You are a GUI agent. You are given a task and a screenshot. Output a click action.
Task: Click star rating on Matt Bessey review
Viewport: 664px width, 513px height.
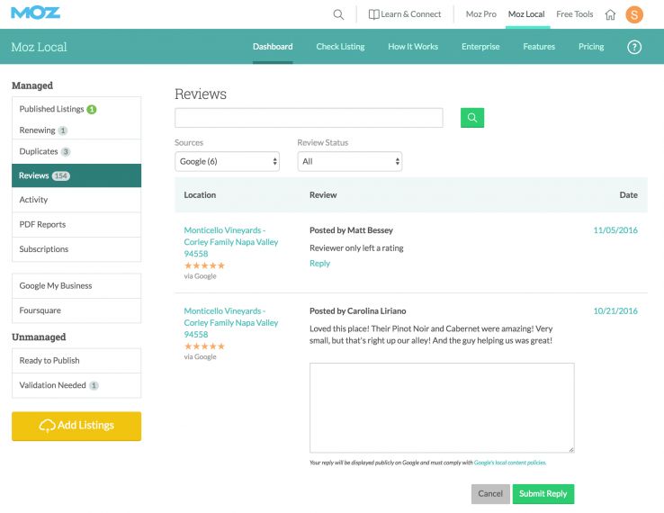coord(204,265)
